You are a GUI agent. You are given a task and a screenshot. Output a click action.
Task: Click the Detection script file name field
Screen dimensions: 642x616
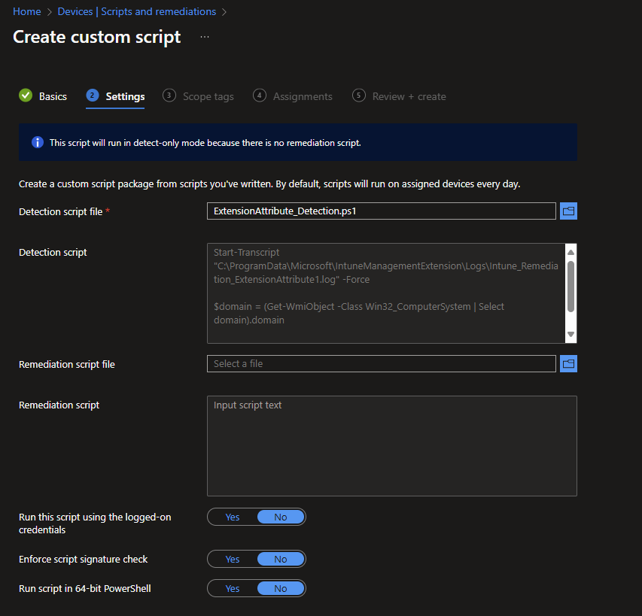[x=381, y=211]
